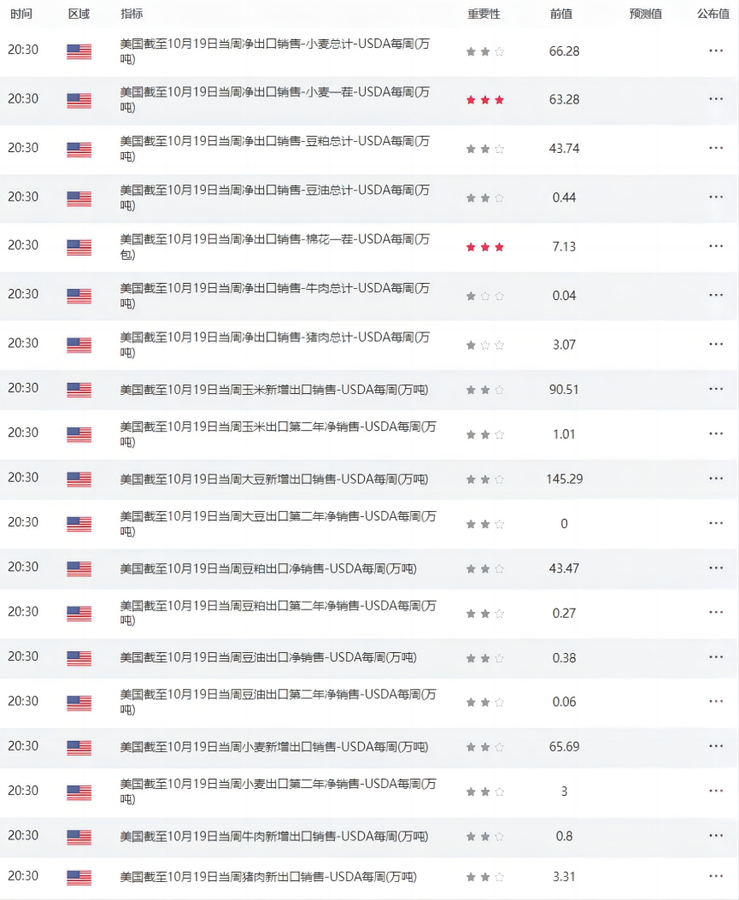Click the 重要性 column header
Screen dimensions: 739x900
pos(484,14)
